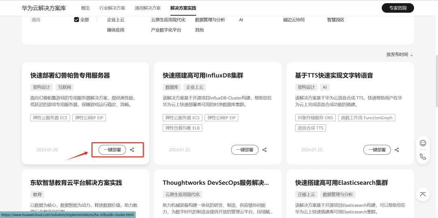Click 函数工作流 FunctionGraph service tag

(367, 118)
